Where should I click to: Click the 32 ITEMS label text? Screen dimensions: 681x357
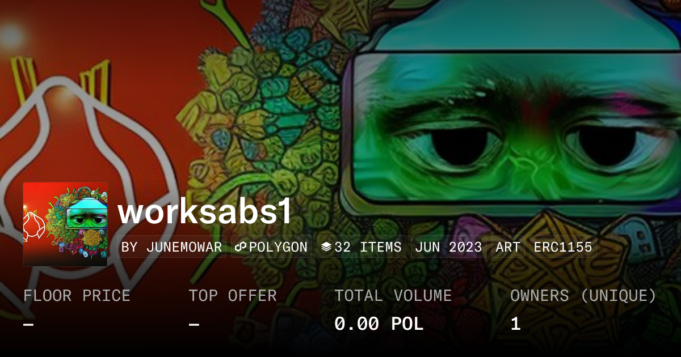(368, 247)
